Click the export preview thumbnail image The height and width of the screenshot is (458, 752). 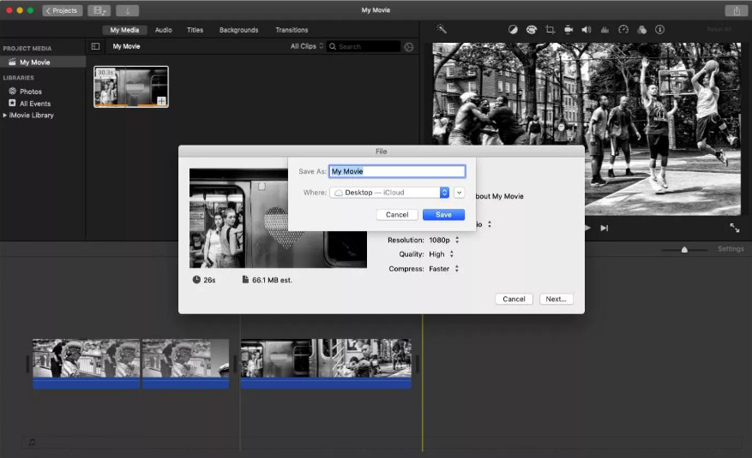(278, 218)
